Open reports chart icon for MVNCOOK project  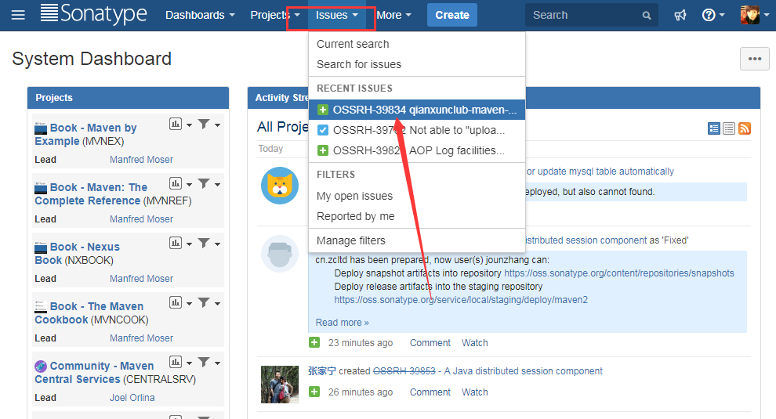[176, 302]
